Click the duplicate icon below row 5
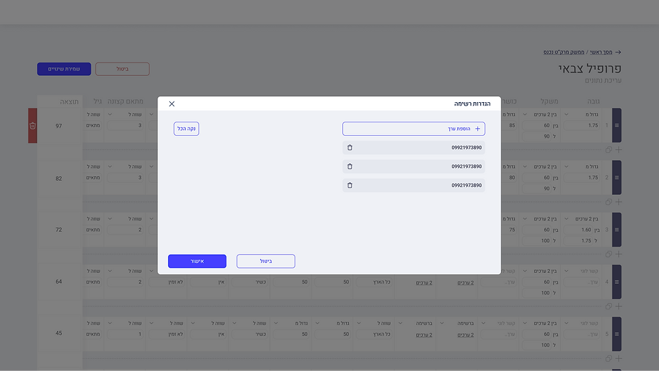 pos(608,358)
